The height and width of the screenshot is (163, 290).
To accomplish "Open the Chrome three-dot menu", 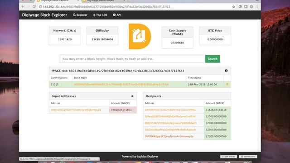I will click(257, 7).
